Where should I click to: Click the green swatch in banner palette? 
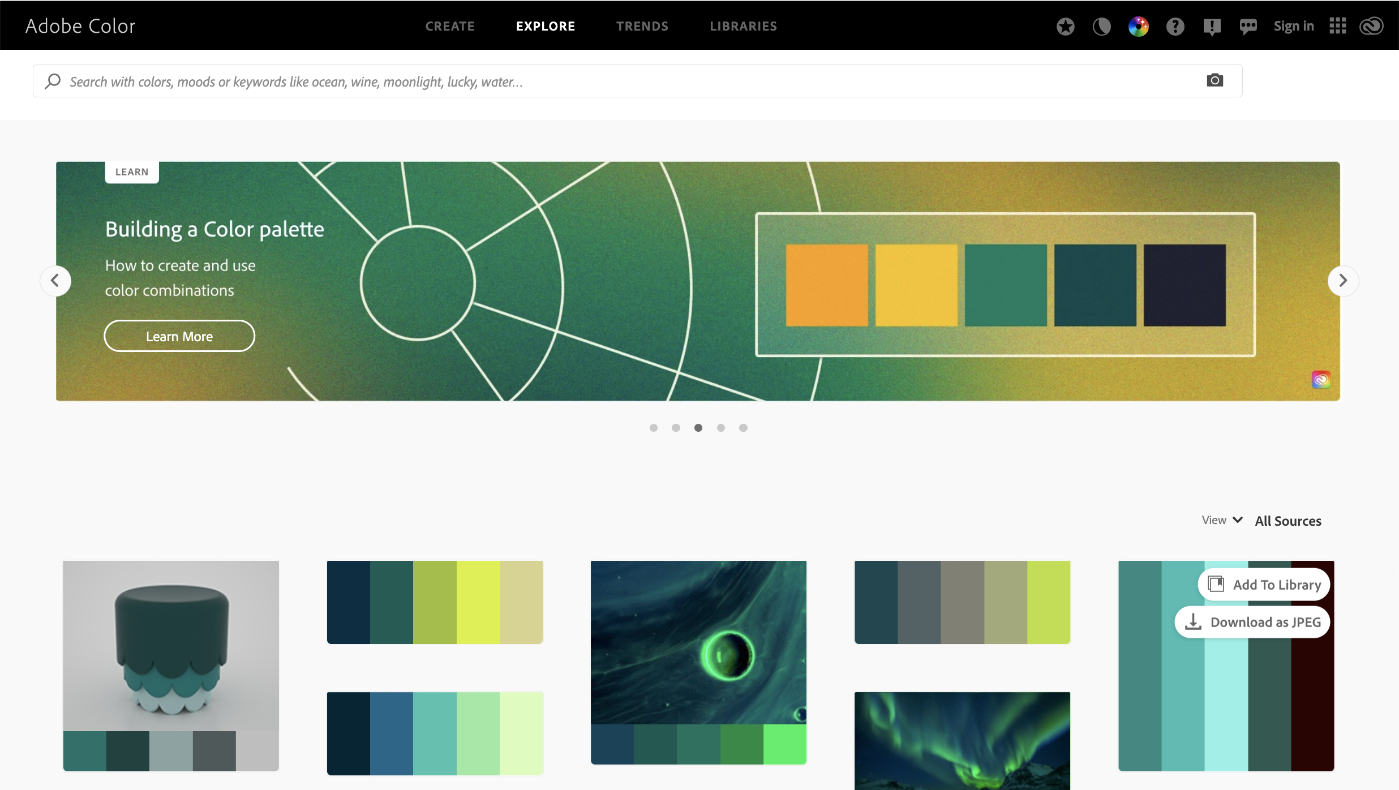(1006, 285)
